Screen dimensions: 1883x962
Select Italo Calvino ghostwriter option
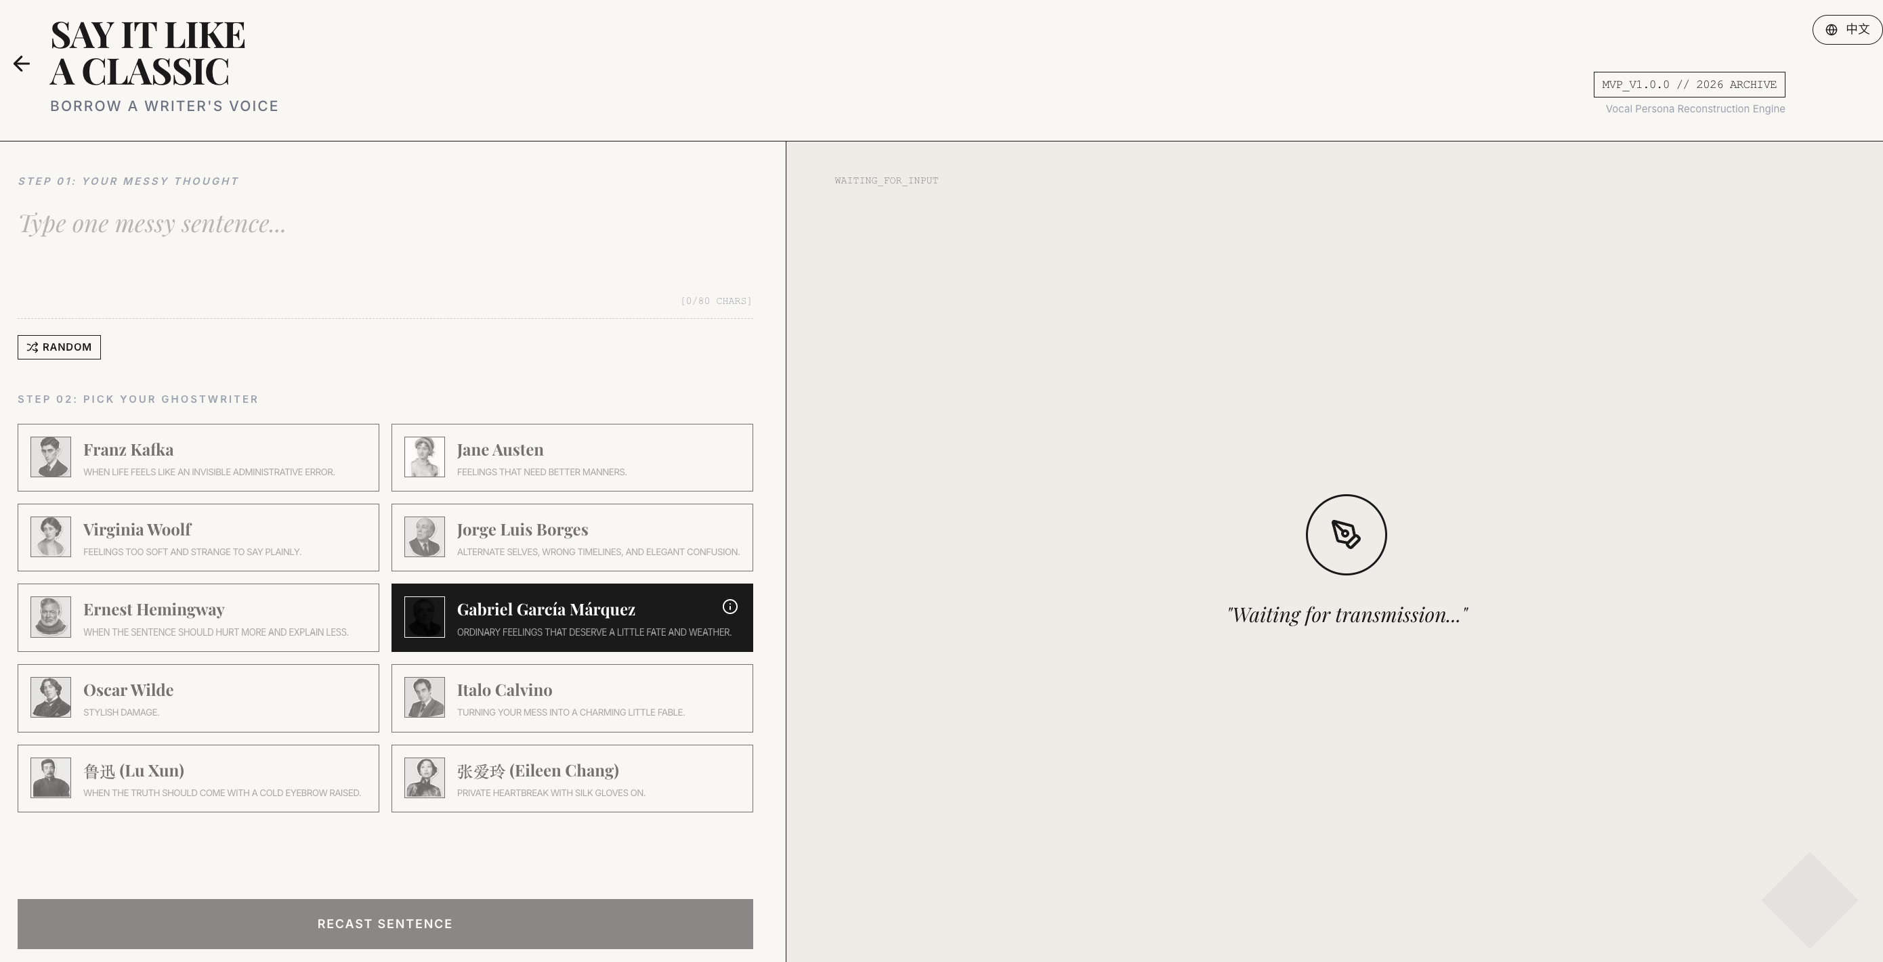[572, 698]
